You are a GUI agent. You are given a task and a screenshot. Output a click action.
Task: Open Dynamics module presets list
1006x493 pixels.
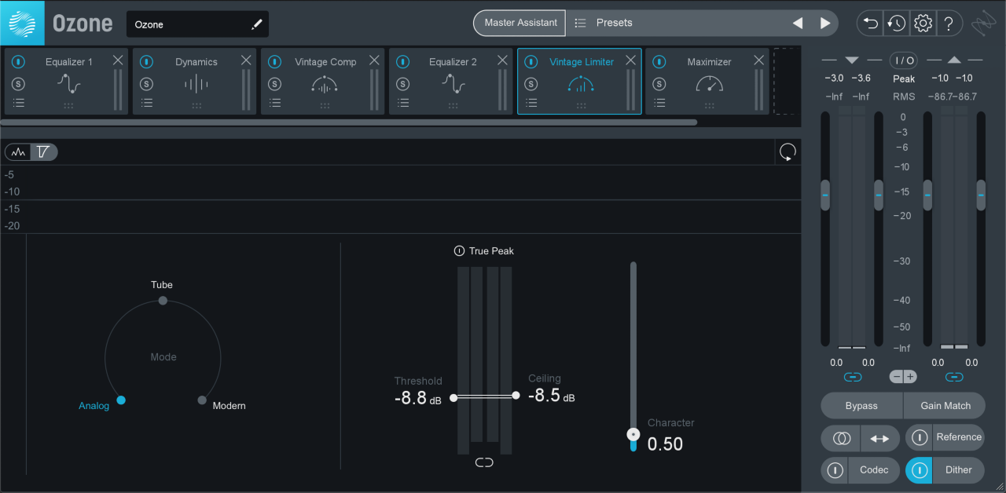(x=147, y=103)
